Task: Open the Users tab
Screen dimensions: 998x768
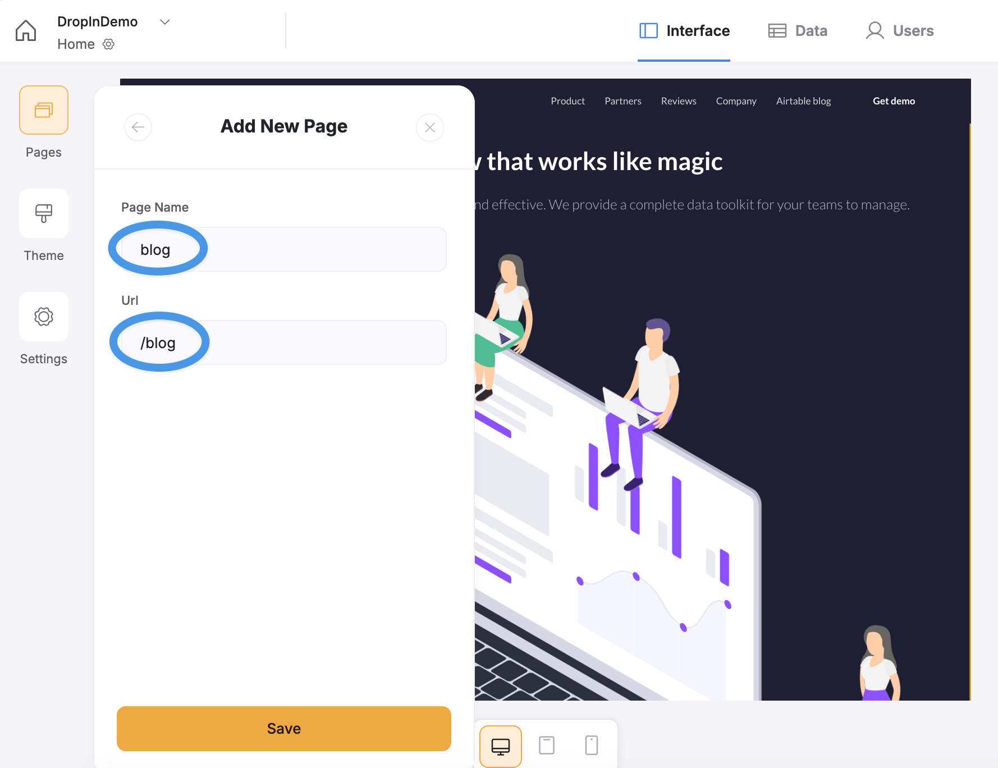Action: pos(900,31)
